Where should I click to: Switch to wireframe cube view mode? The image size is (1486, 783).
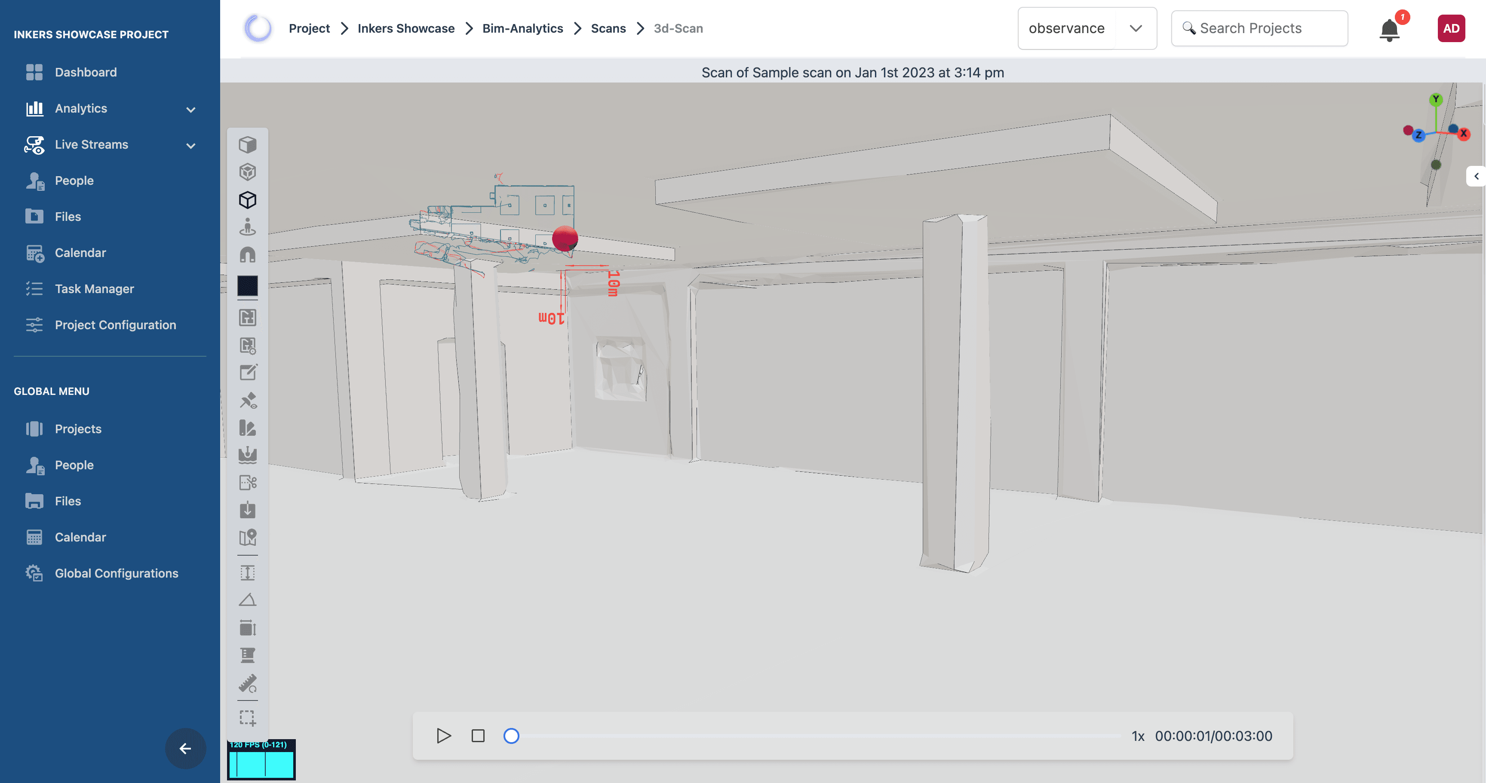248,172
